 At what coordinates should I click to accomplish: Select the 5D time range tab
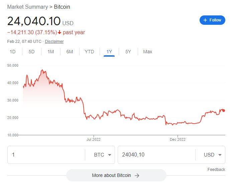(31, 52)
